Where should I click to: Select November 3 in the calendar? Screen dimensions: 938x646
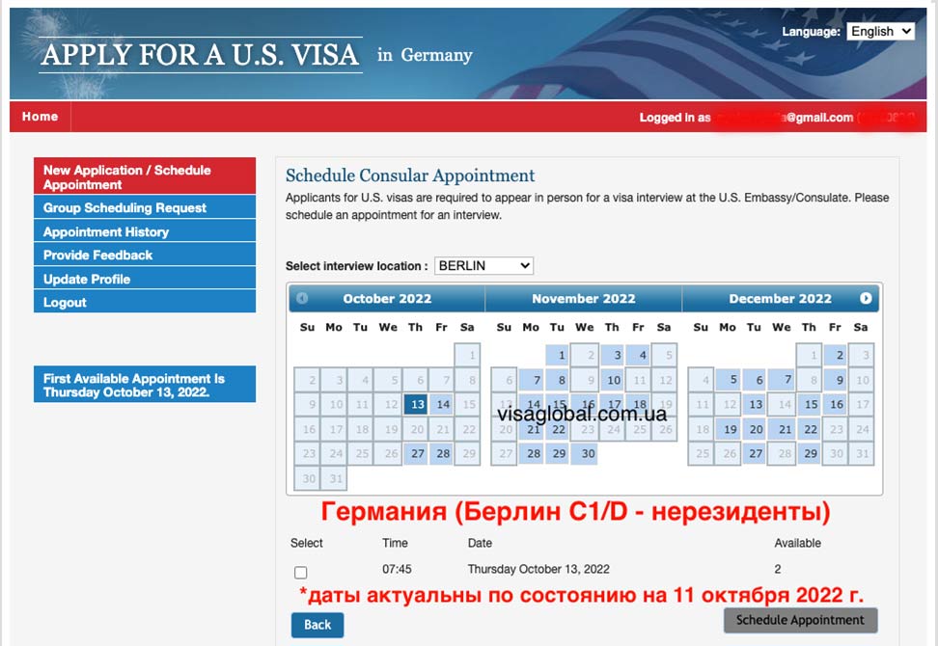click(x=613, y=355)
